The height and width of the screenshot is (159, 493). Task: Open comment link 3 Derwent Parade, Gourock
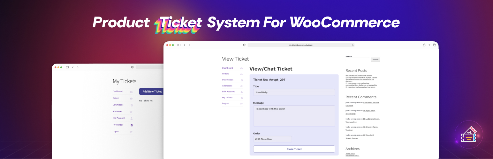[362, 104]
